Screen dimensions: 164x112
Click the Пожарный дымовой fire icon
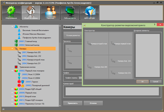point(23,85)
